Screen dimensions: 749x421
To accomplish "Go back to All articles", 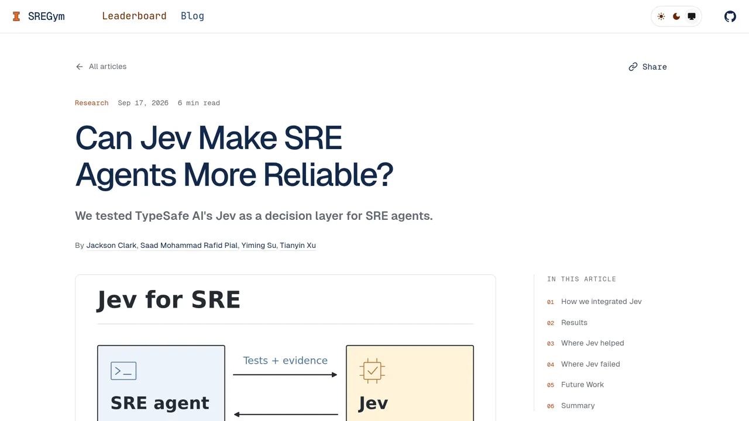I will pyautogui.click(x=108, y=67).
